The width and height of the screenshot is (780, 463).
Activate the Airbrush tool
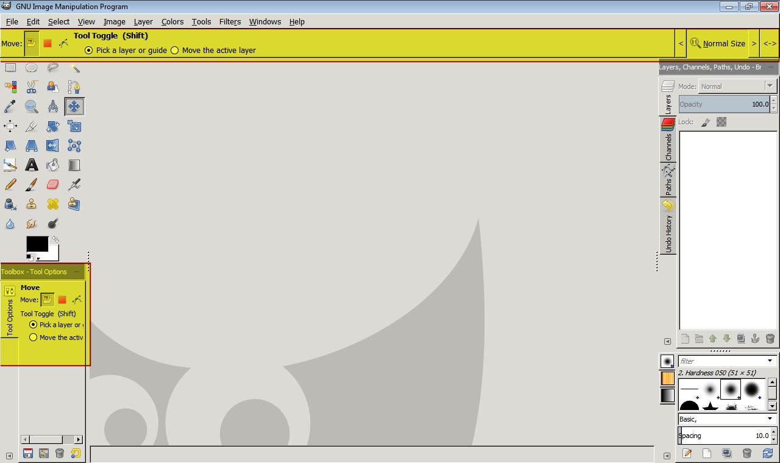point(74,185)
